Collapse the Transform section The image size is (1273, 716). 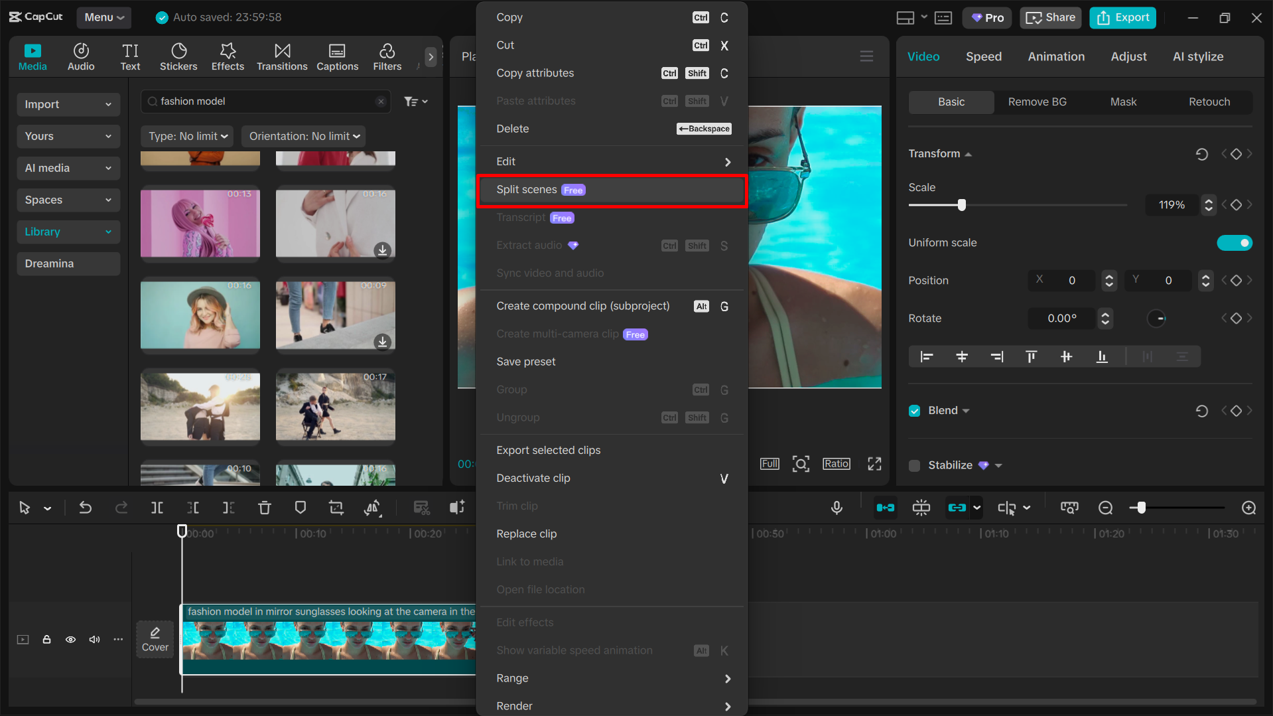point(969,153)
